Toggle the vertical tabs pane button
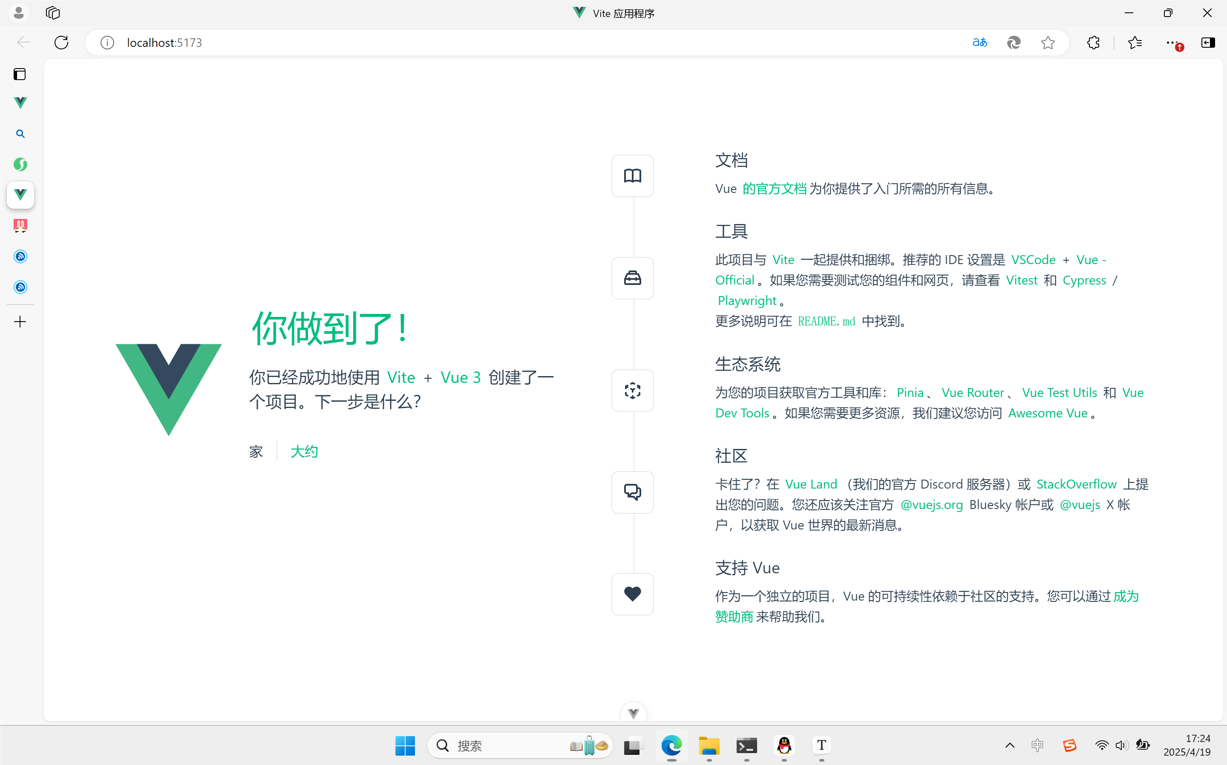The width and height of the screenshot is (1227, 765). (20, 75)
